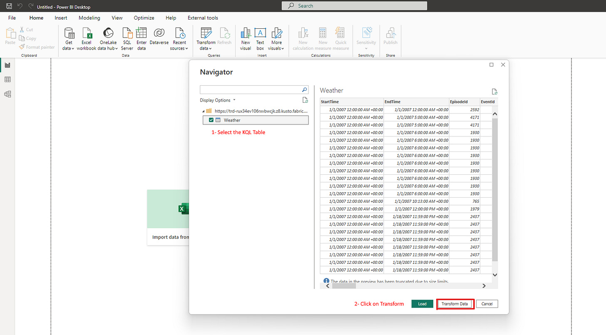Open the Dataverse connector
This screenshot has height=335, width=606.
[x=159, y=38]
